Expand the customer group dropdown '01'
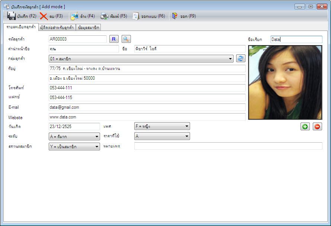Image resolution: width=331 pixels, height=226 pixels. 141,58
